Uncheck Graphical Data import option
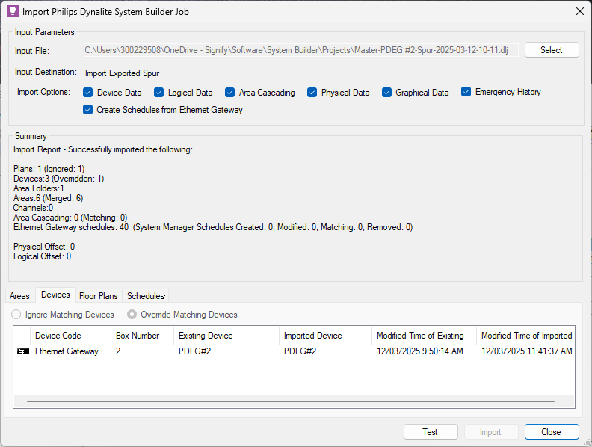This screenshot has width=592, height=447. [x=387, y=93]
